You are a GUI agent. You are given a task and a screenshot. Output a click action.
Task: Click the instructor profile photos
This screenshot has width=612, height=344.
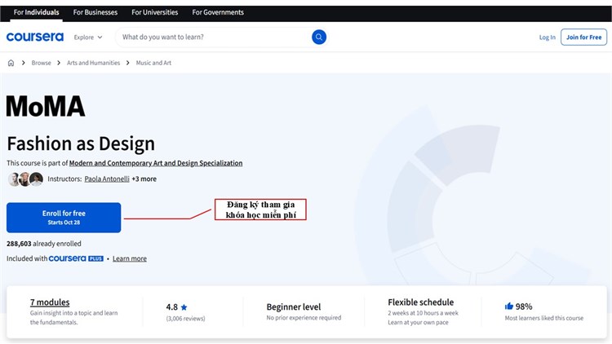coord(25,179)
